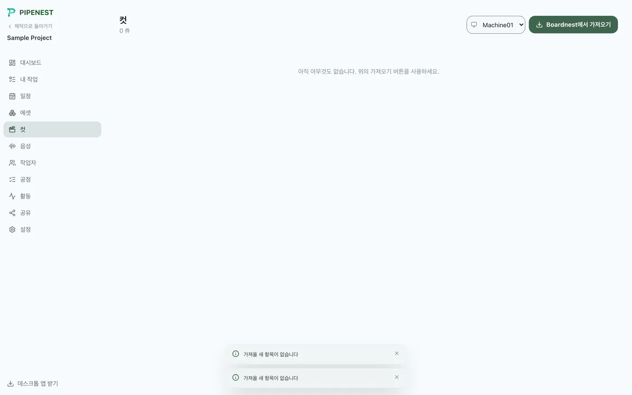Viewport: 632px width, 395px height.
Task: Click the 데스크톱 앱 받기 link
Action: point(33,384)
